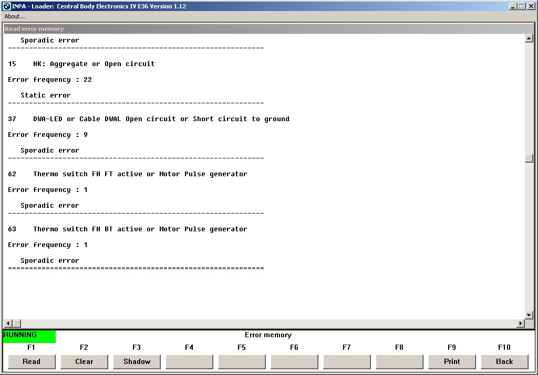Image resolution: width=538 pixels, height=375 pixels.
Task: Print the error memory report
Action: (x=452, y=361)
